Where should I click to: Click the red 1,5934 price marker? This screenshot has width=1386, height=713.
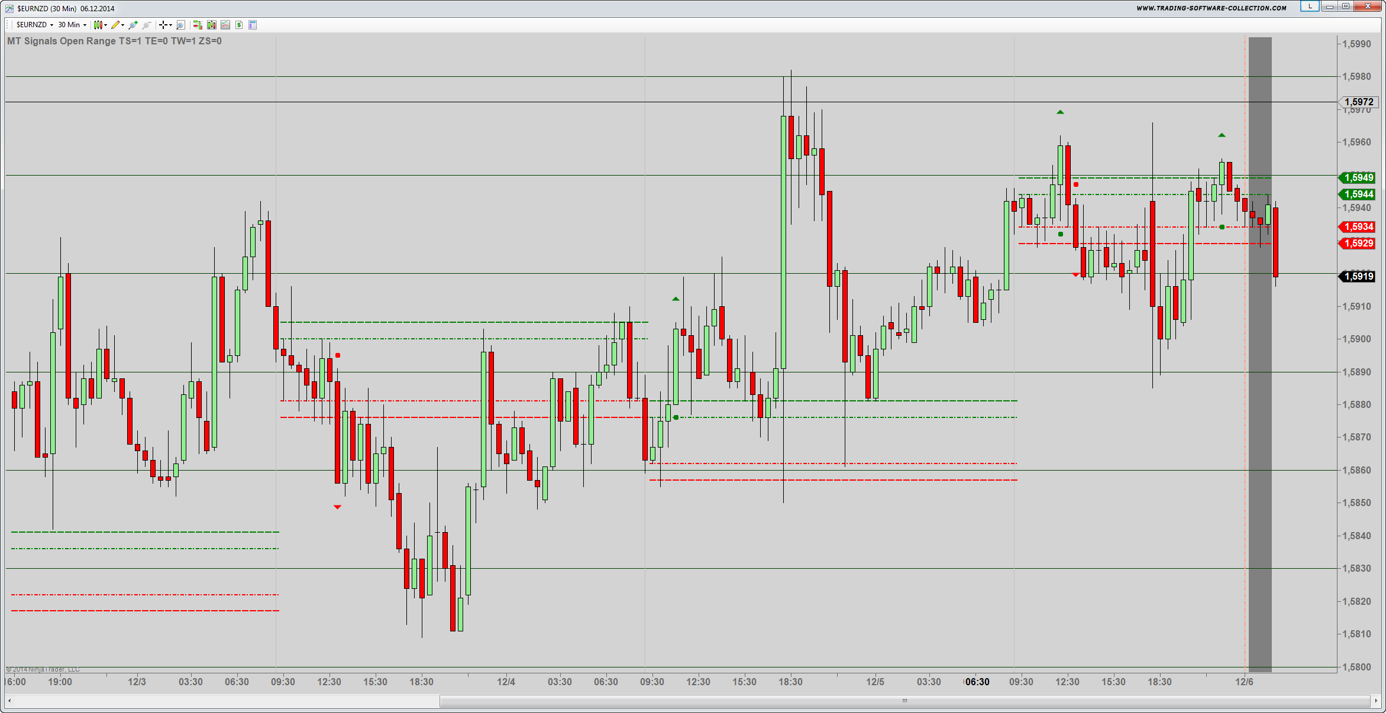click(x=1358, y=227)
